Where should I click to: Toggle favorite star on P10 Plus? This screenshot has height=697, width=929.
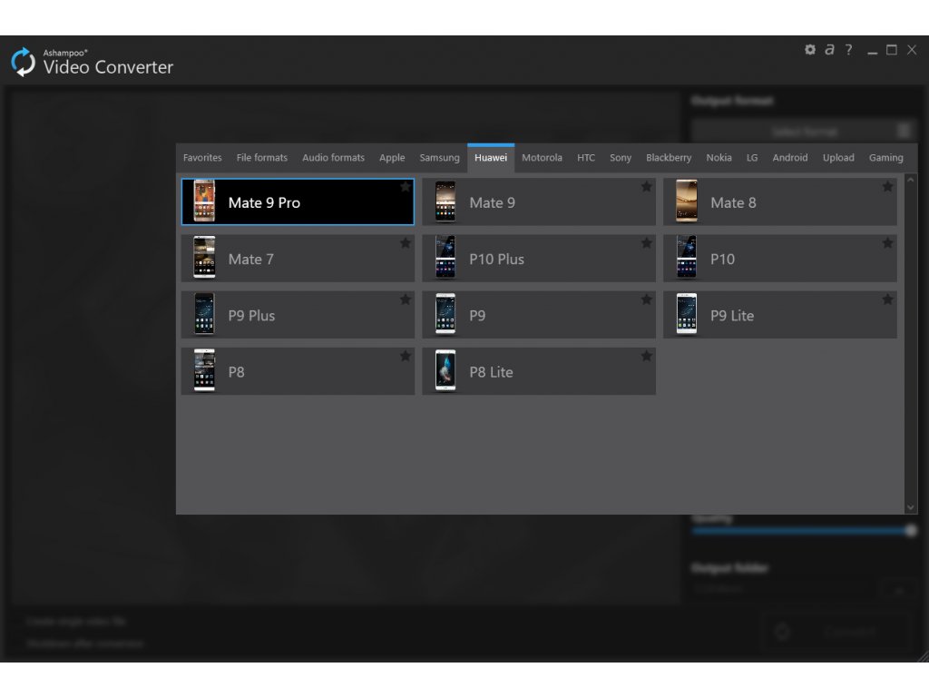point(646,243)
